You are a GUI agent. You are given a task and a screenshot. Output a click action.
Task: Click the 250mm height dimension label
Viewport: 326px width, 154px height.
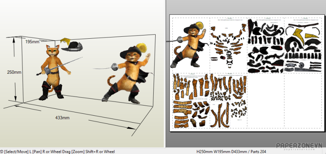pos(14,73)
